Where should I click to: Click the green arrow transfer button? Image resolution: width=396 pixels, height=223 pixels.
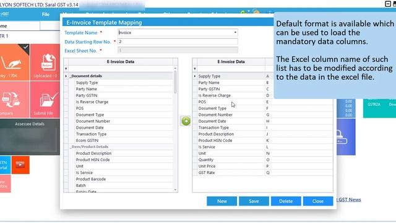click(186, 121)
